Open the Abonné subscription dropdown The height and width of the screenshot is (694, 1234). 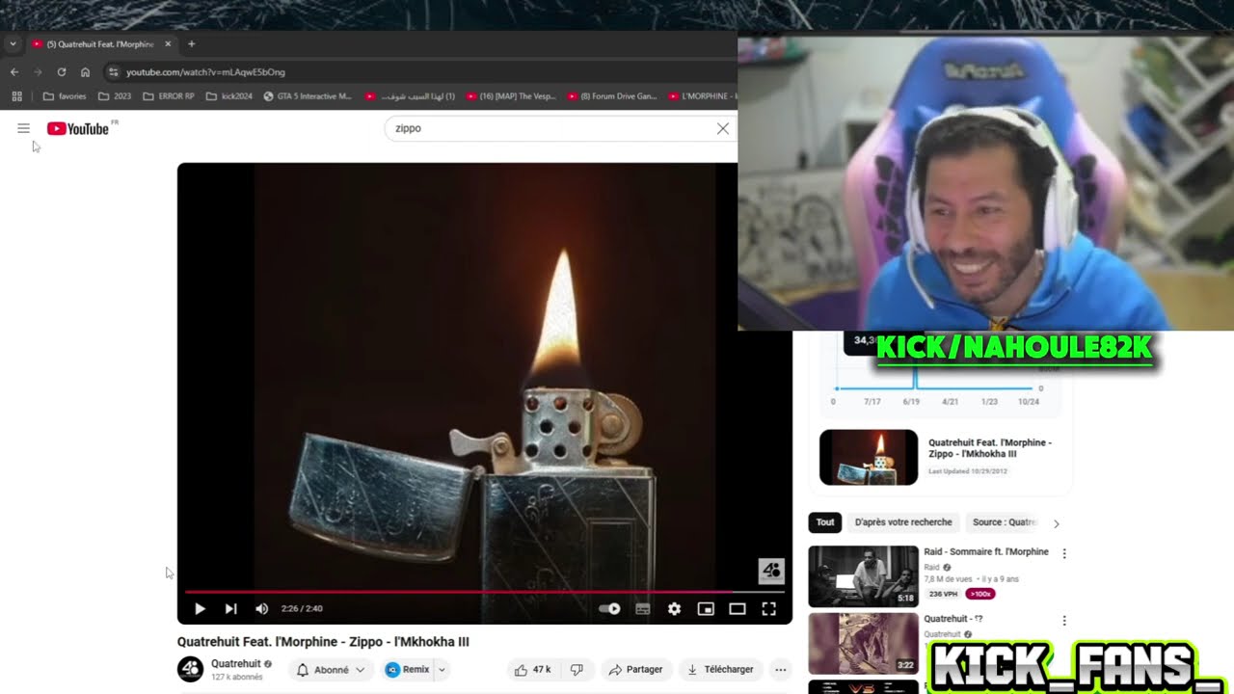[331, 670]
